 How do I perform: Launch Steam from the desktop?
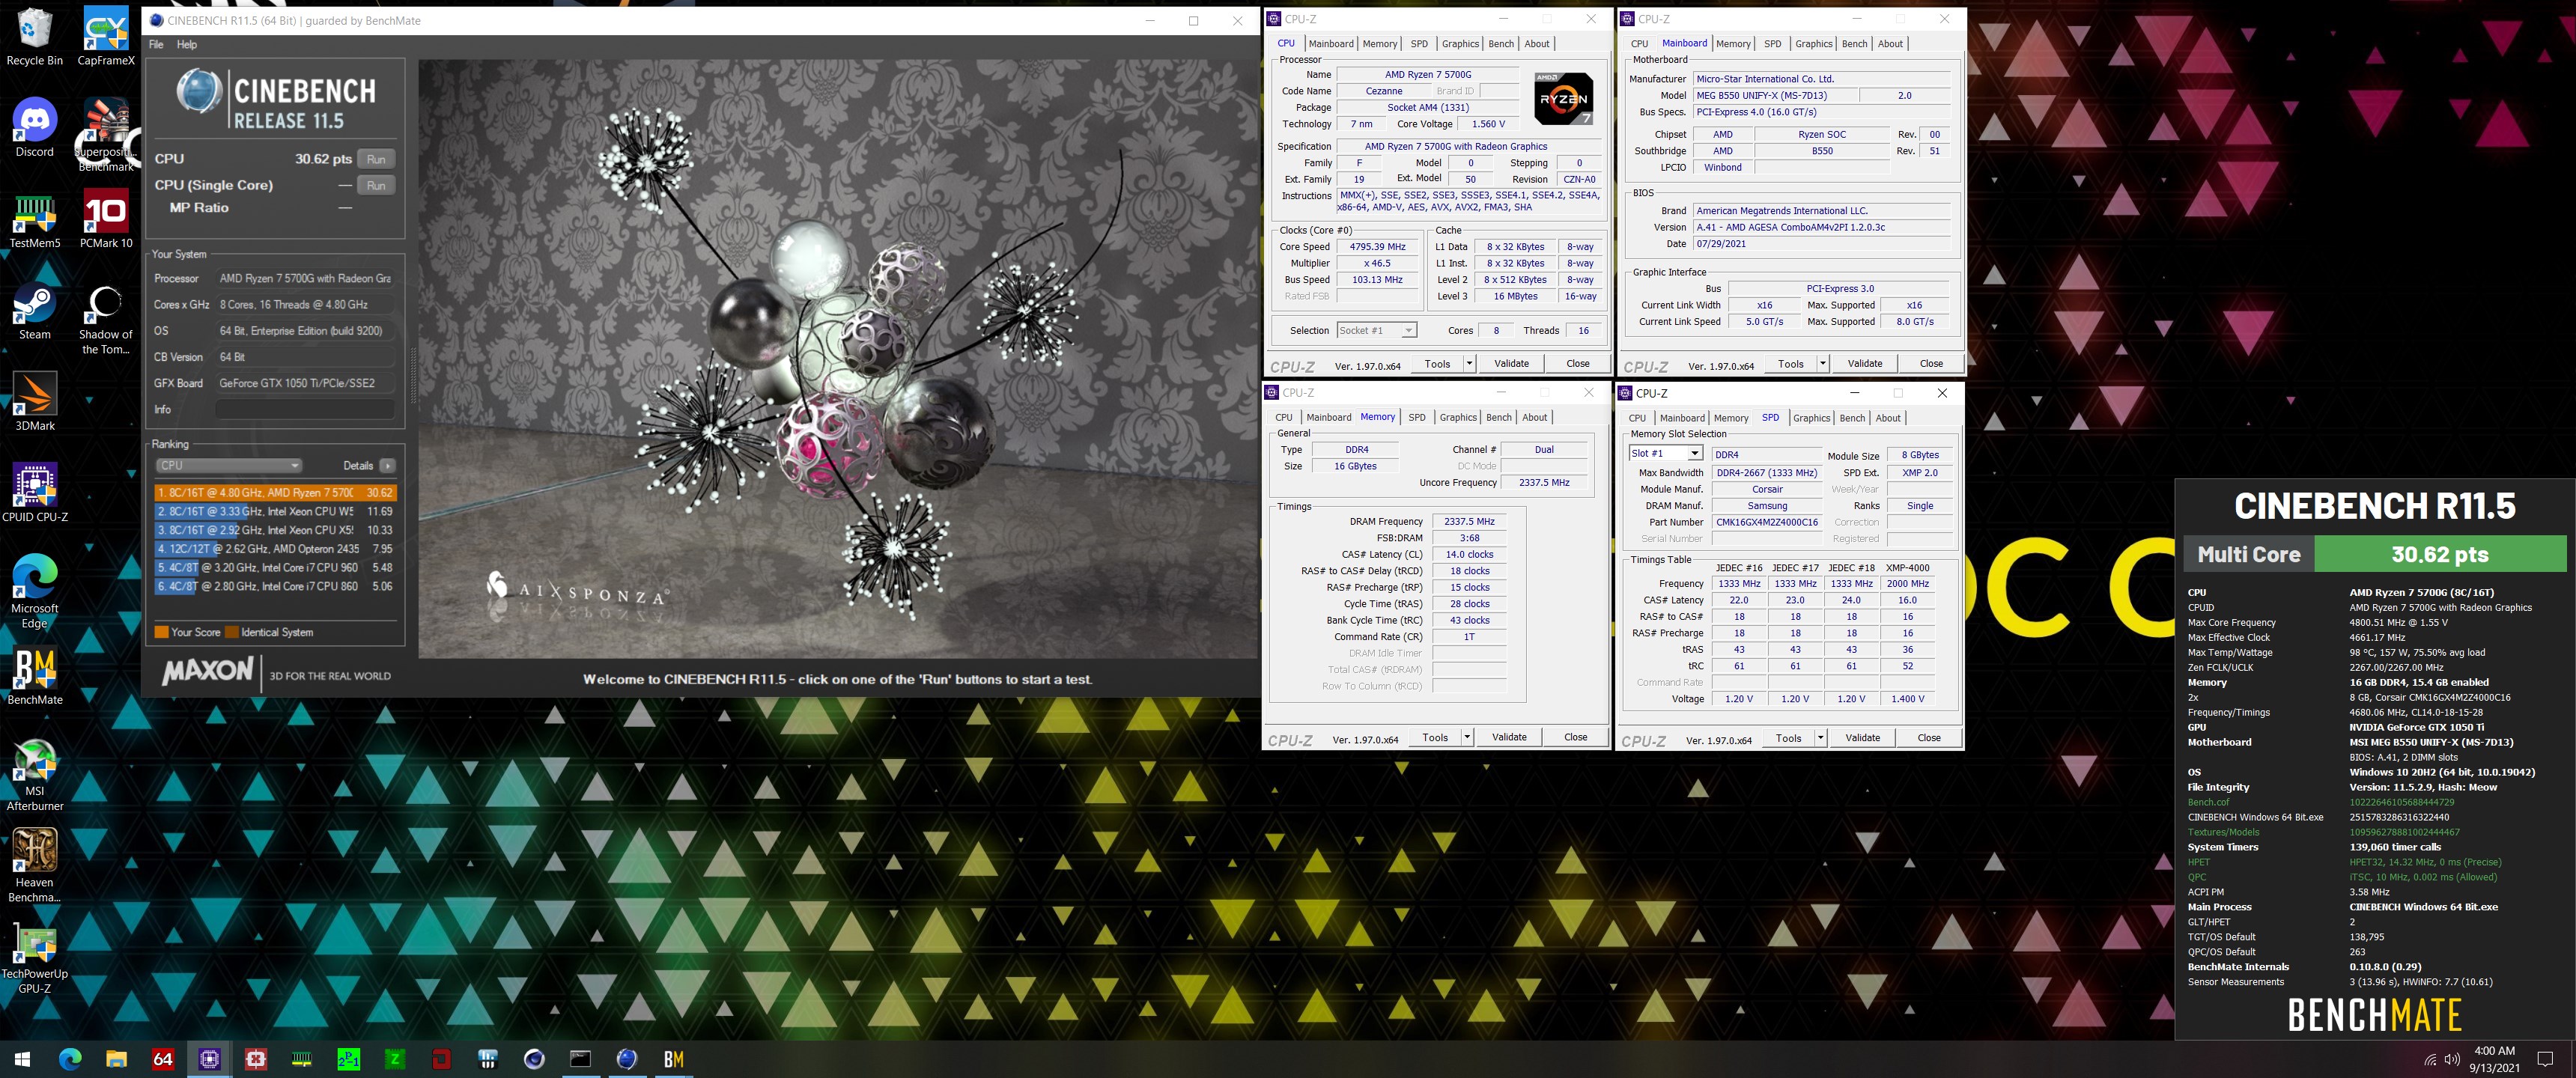point(34,312)
